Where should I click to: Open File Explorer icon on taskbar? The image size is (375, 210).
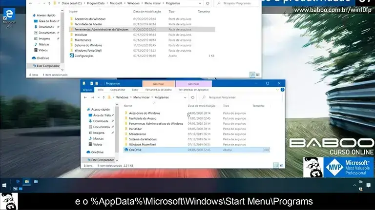tap(27, 182)
